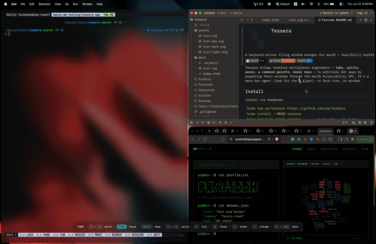Click the Wi-Fi icon in menu bar
Image resolution: width=376 pixels, height=244 pixels.
(311, 4)
